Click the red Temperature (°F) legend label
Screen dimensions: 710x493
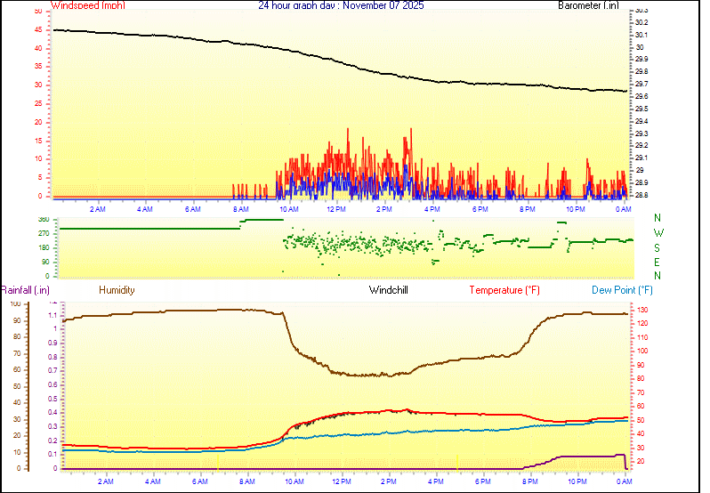point(504,290)
